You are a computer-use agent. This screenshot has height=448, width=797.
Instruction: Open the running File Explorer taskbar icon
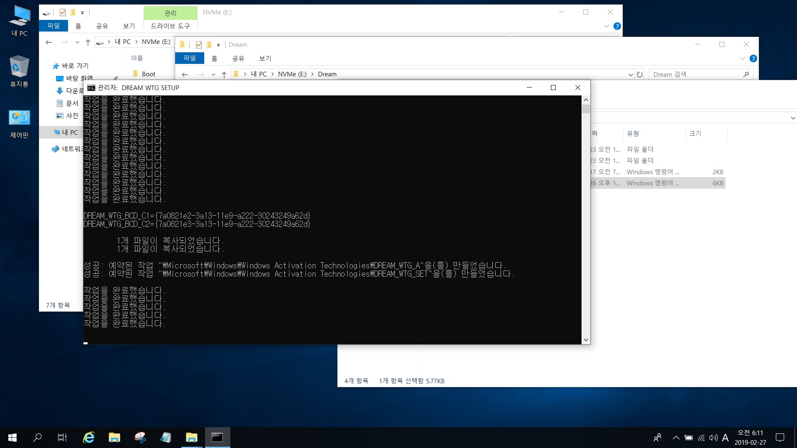(x=191, y=438)
